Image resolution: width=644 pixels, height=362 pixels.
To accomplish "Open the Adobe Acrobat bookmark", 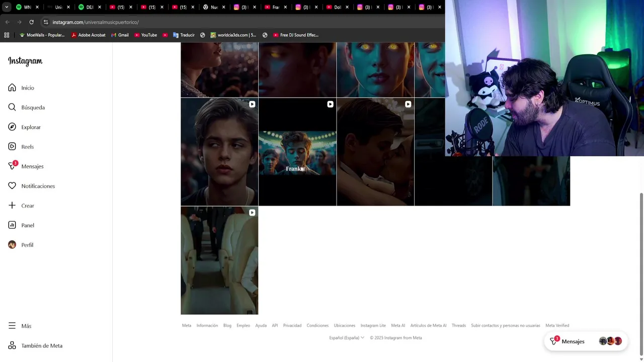I will pyautogui.click(x=88, y=35).
